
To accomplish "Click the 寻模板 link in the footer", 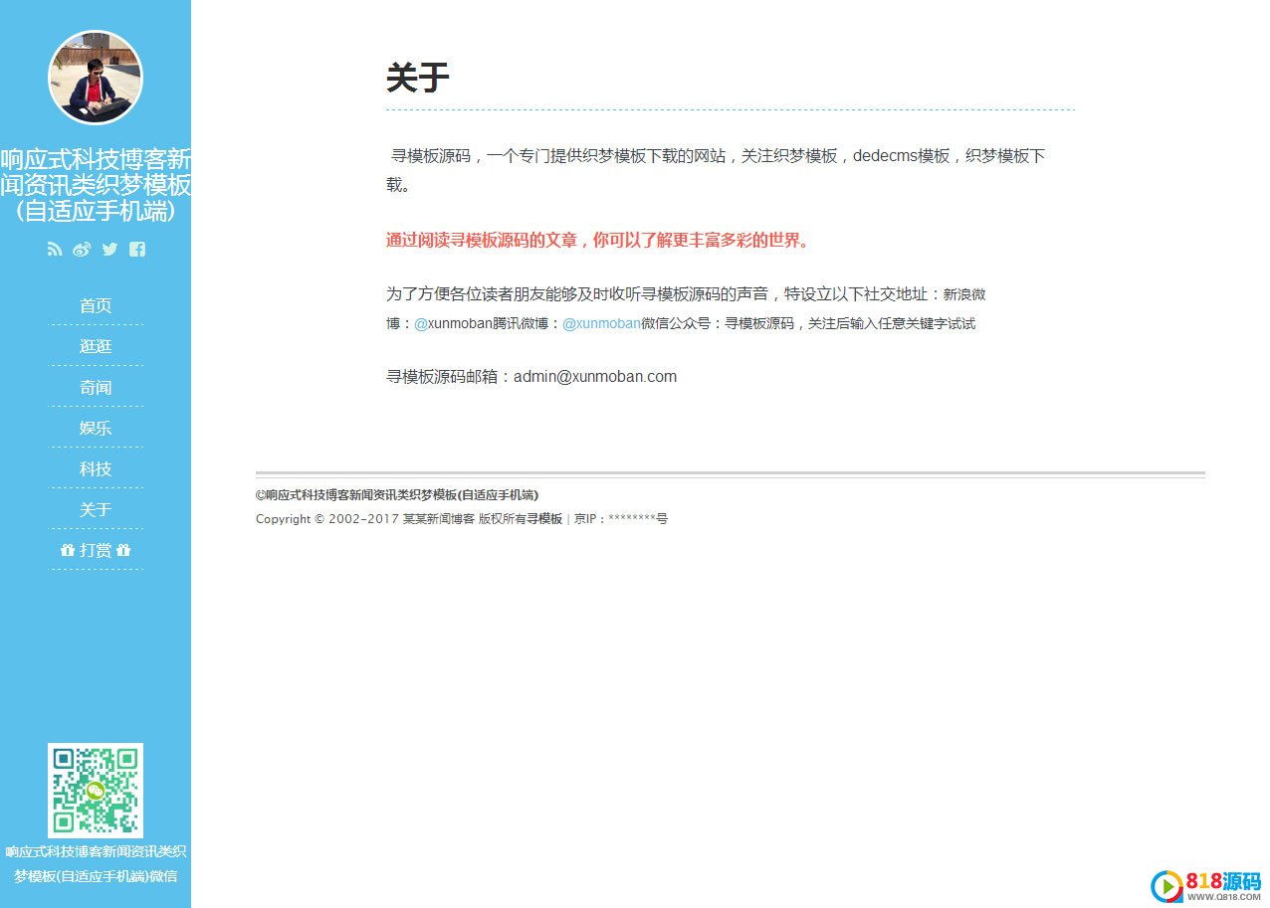I will tap(544, 518).
